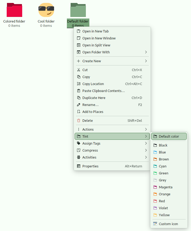Click the Ctrl+X shortcut label
191x231 pixels.
137,70
